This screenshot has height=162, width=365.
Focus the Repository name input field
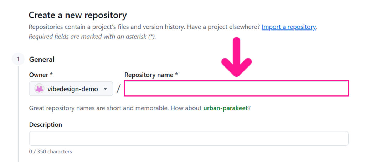(236, 88)
